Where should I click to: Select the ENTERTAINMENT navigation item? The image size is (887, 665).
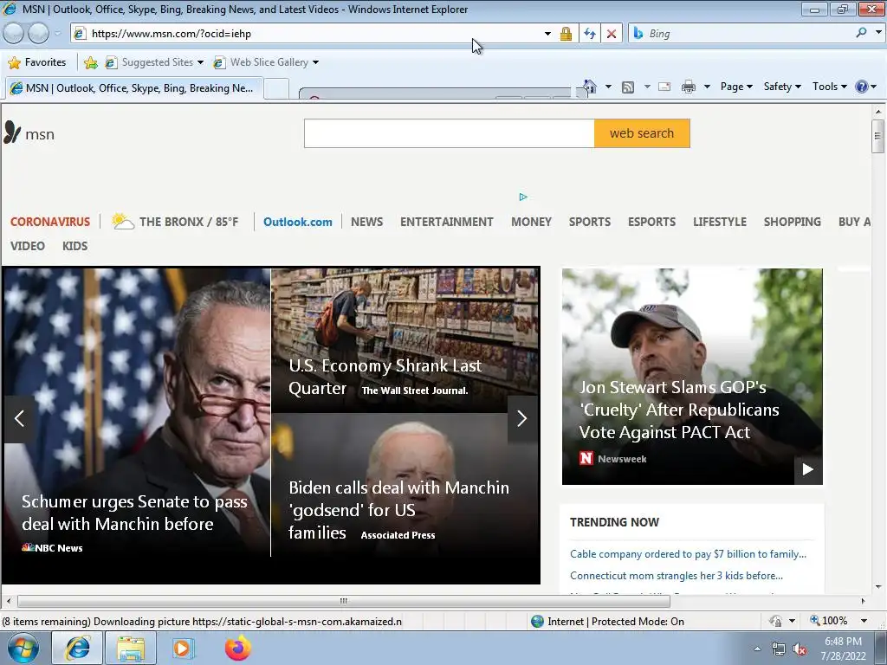coord(447,222)
